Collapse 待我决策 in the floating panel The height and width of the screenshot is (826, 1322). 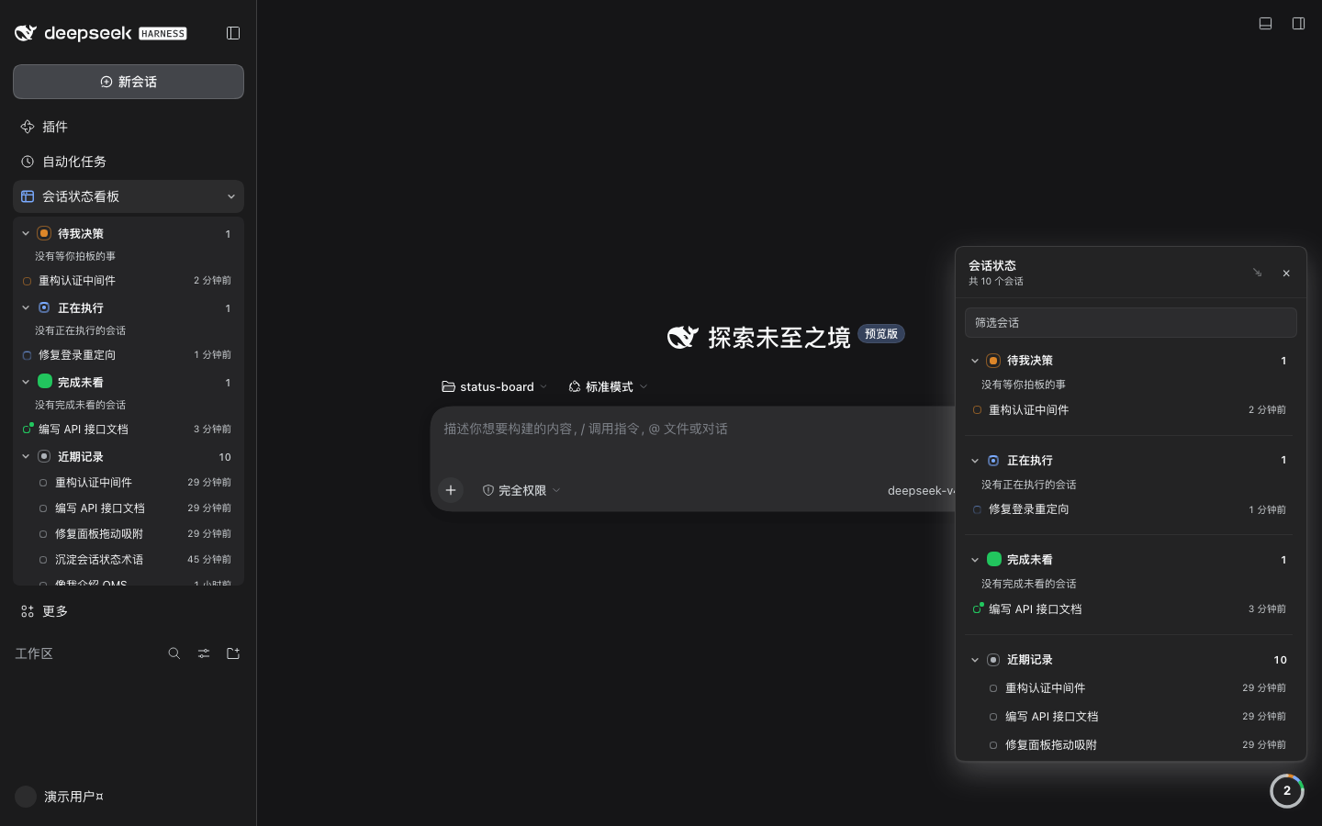975,361
